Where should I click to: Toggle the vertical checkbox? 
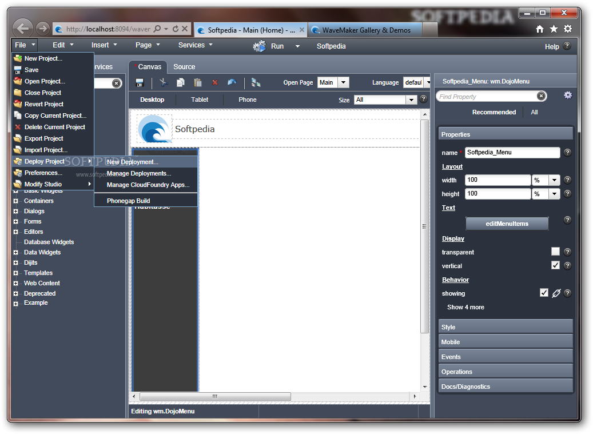click(x=555, y=265)
